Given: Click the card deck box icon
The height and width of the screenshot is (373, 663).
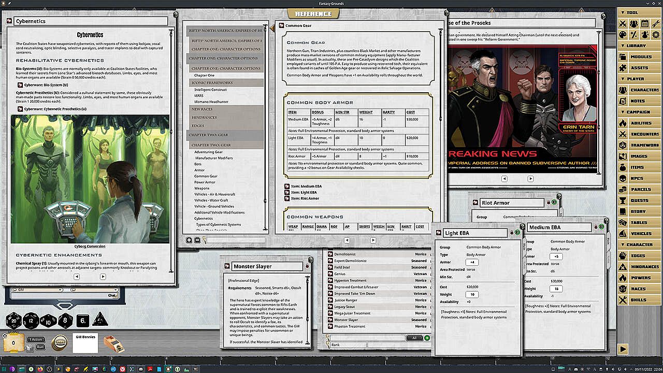Looking at the screenshot, I should (113, 344).
